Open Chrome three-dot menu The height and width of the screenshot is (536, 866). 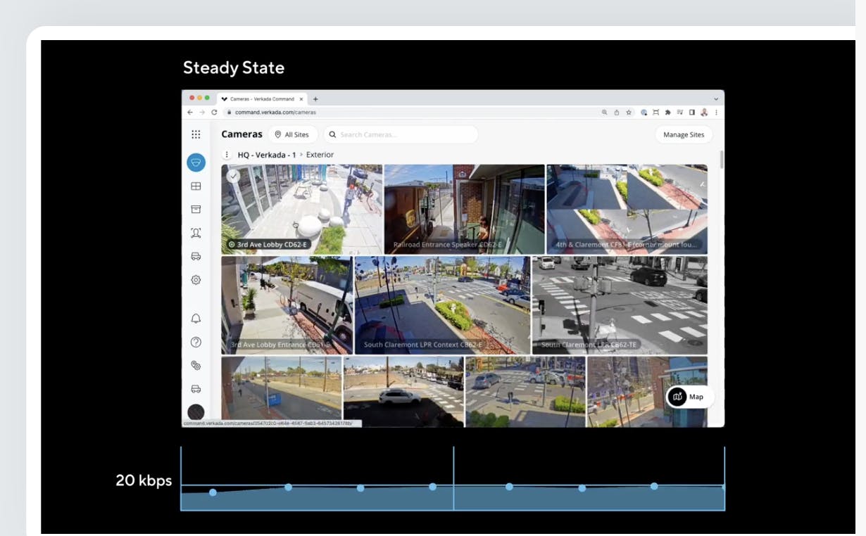(x=717, y=112)
